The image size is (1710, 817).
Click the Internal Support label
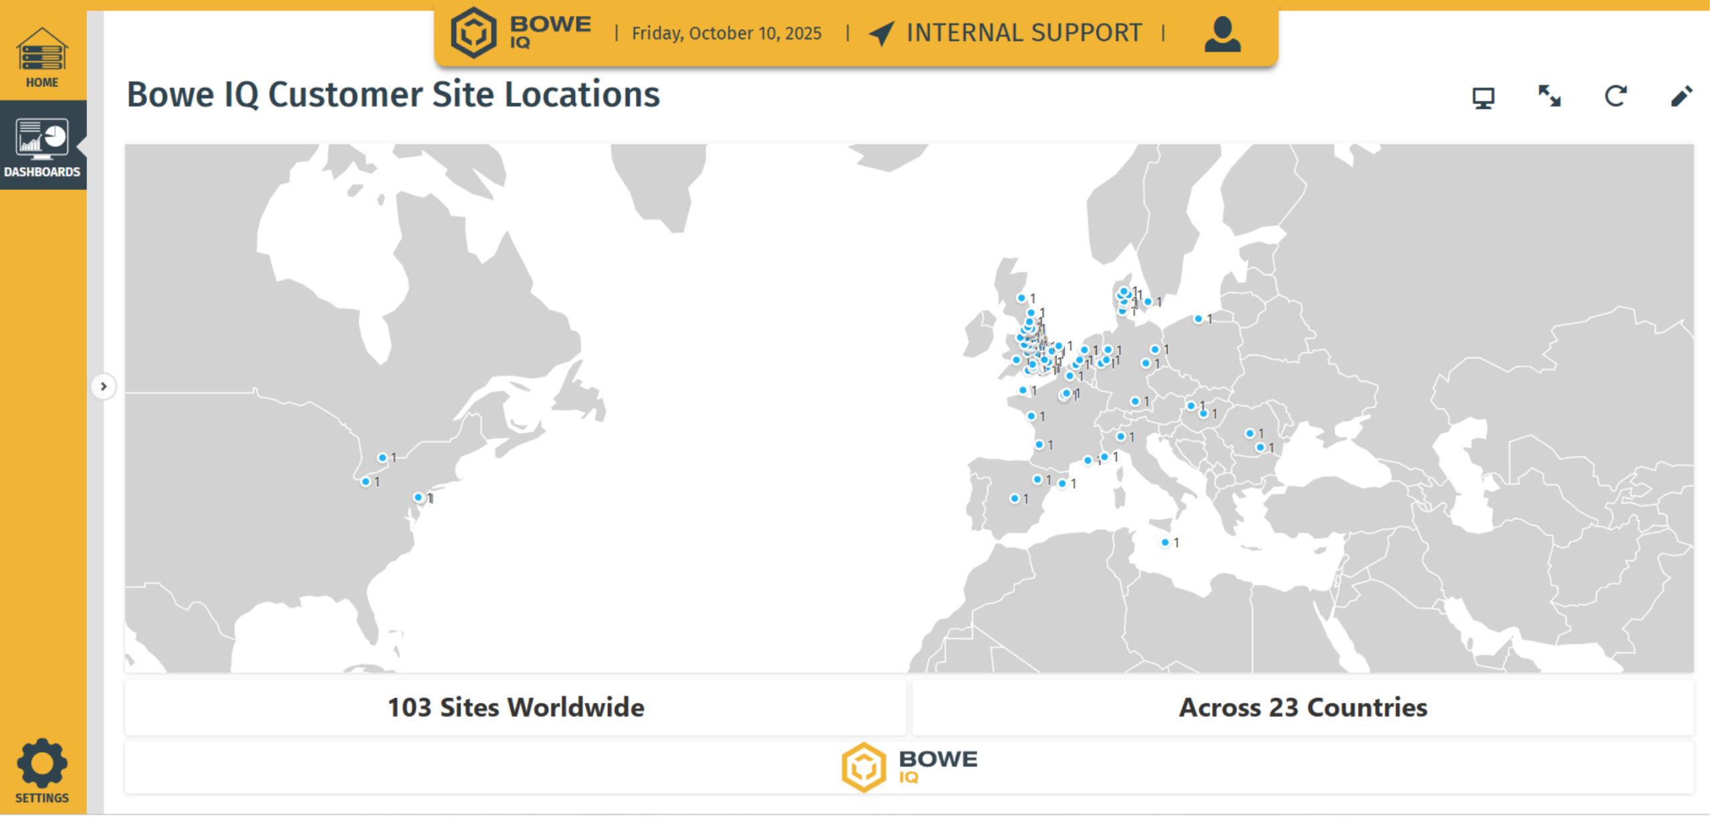(1023, 33)
